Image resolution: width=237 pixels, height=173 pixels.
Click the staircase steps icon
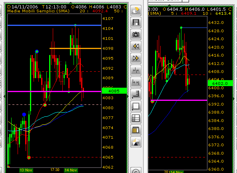pyautogui.click(x=136, y=94)
